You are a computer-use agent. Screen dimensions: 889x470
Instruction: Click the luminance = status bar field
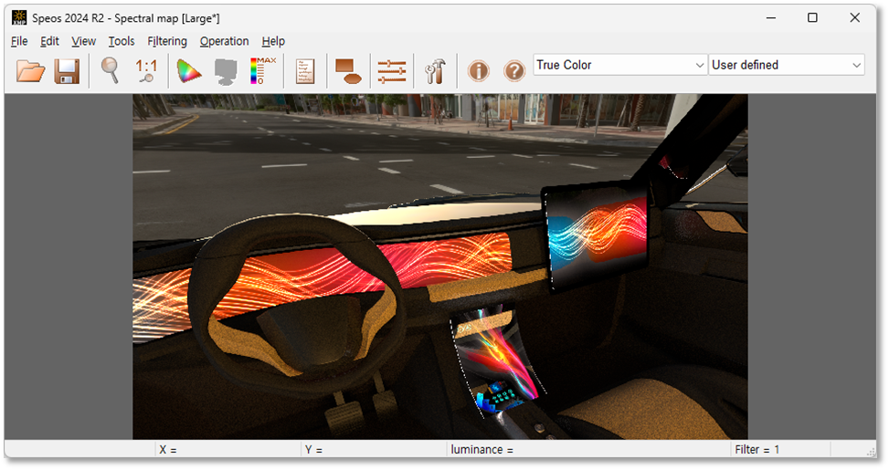coord(588,450)
